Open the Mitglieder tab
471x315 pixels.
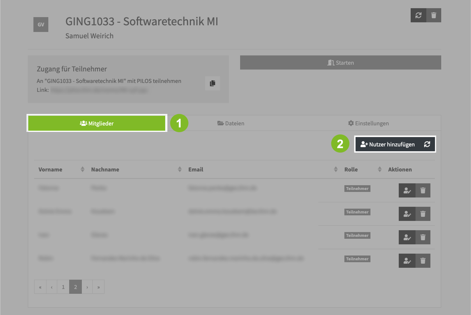click(x=97, y=123)
